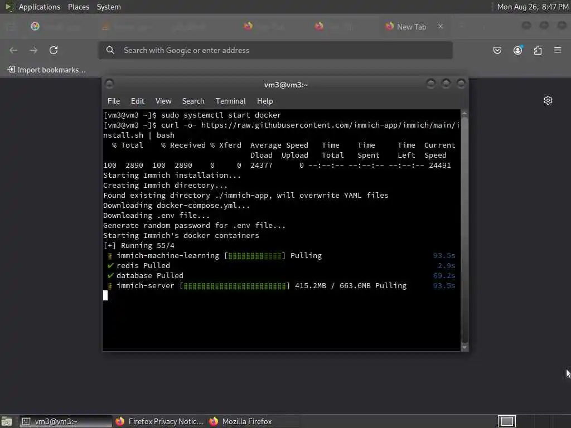Screen dimensions: 571x428
Task: Click the terminal cursor block
Action: (105, 295)
